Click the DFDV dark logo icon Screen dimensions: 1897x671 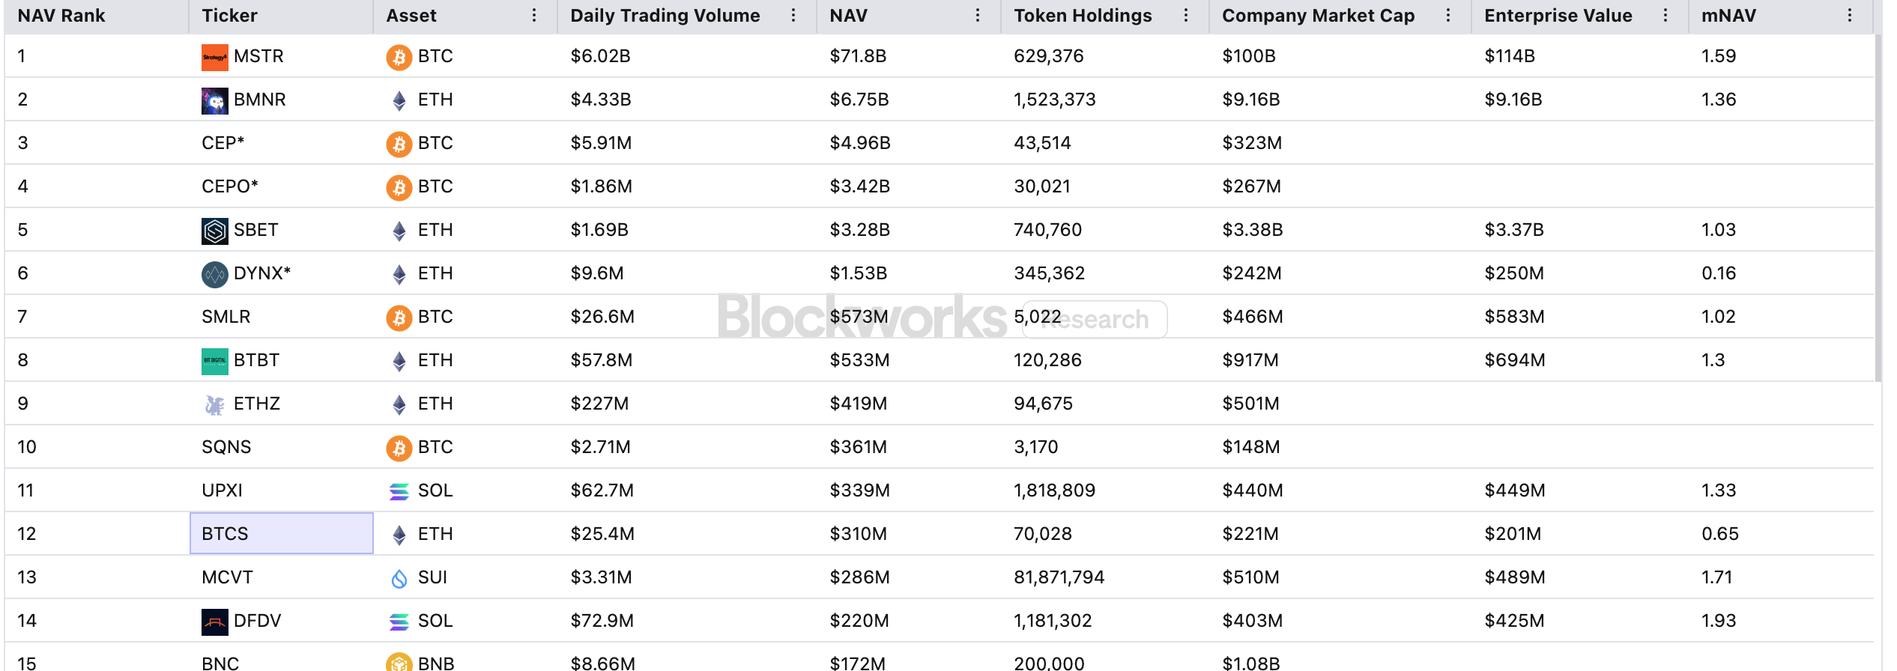coord(214,622)
